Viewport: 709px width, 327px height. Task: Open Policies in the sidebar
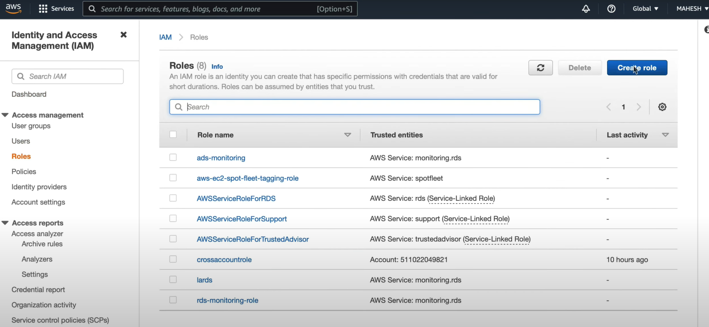(x=24, y=172)
